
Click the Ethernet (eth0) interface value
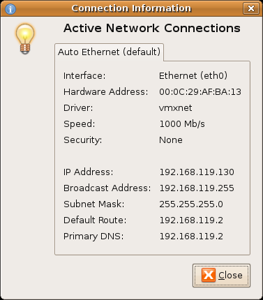tap(193, 76)
